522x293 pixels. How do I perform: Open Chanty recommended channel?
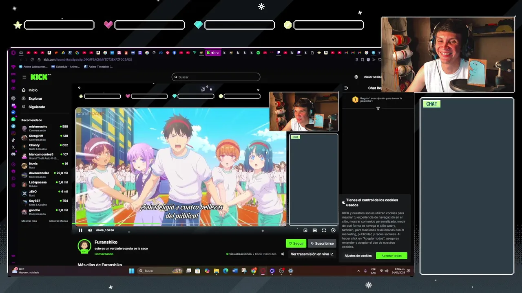45,147
